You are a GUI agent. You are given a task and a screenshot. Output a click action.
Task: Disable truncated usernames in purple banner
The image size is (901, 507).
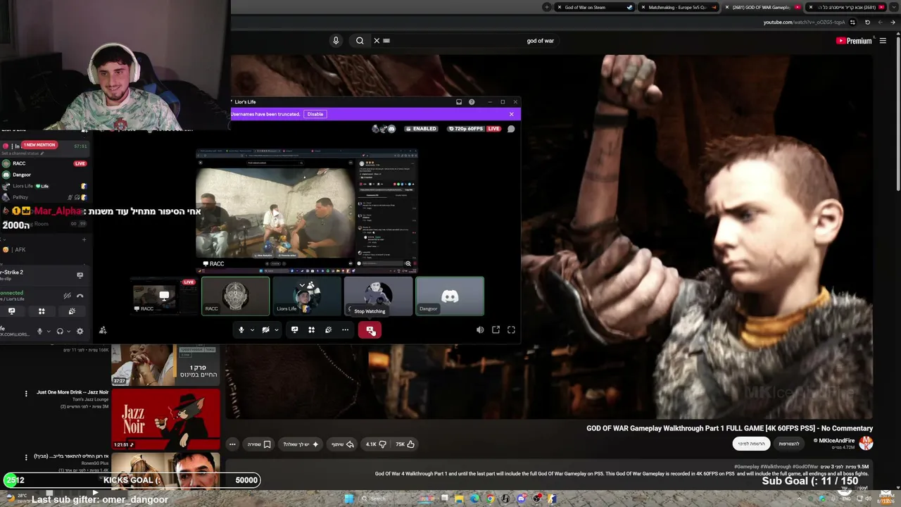click(x=315, y=114)
